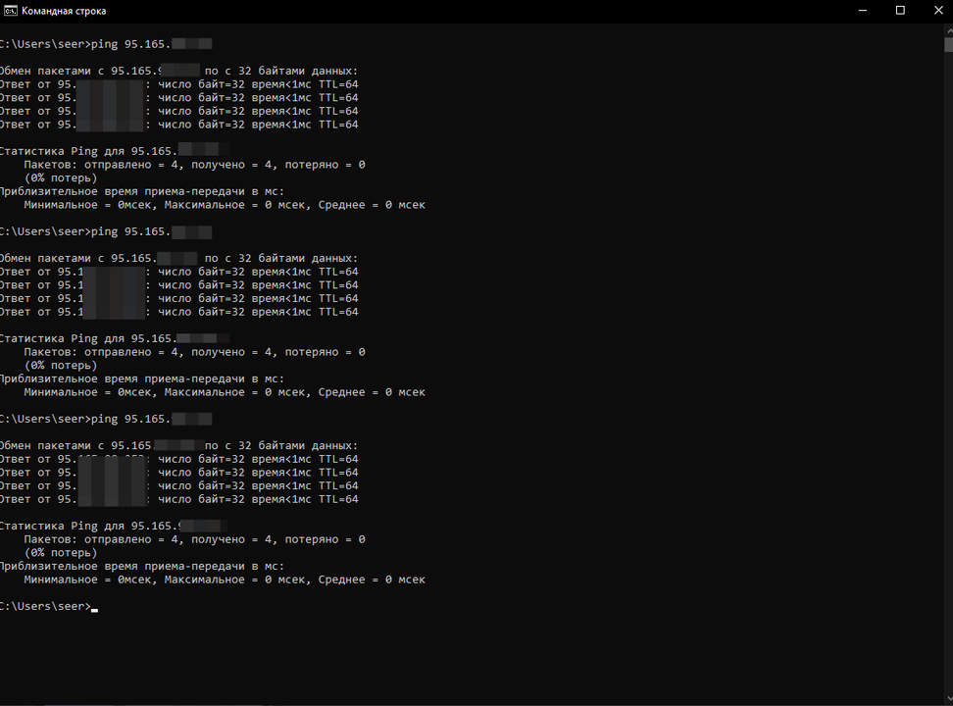Click "Пакетов: отправлено = 4" line of the third ping
This screenshot has height=706, width=953.
194,538
